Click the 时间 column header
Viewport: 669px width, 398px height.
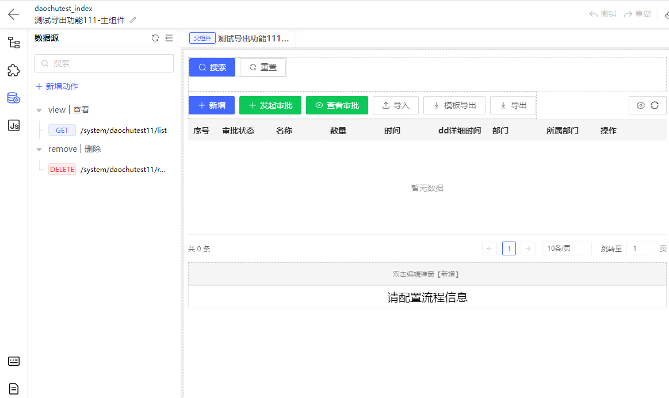(392, 131)
